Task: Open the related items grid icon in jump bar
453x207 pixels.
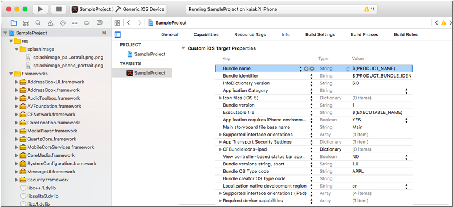Action: pos(117,23)
